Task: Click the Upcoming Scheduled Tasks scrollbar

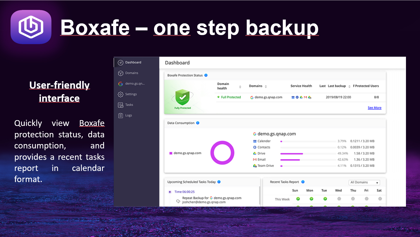Action: click(260, 196)
